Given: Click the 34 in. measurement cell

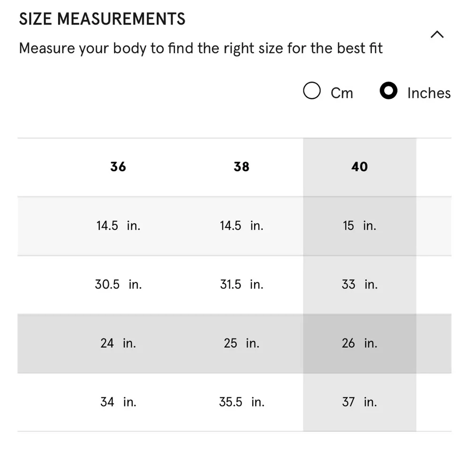Looking at the screenshot, I should pyautogui.click(x=118, y=402).
